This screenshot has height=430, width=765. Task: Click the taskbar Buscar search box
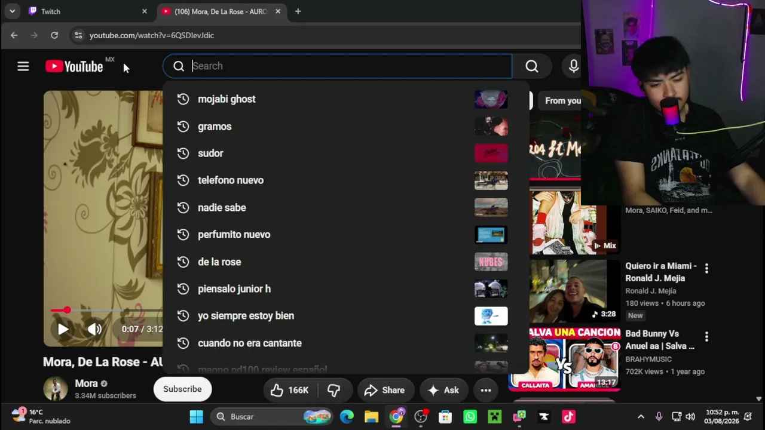click(272, 417)
